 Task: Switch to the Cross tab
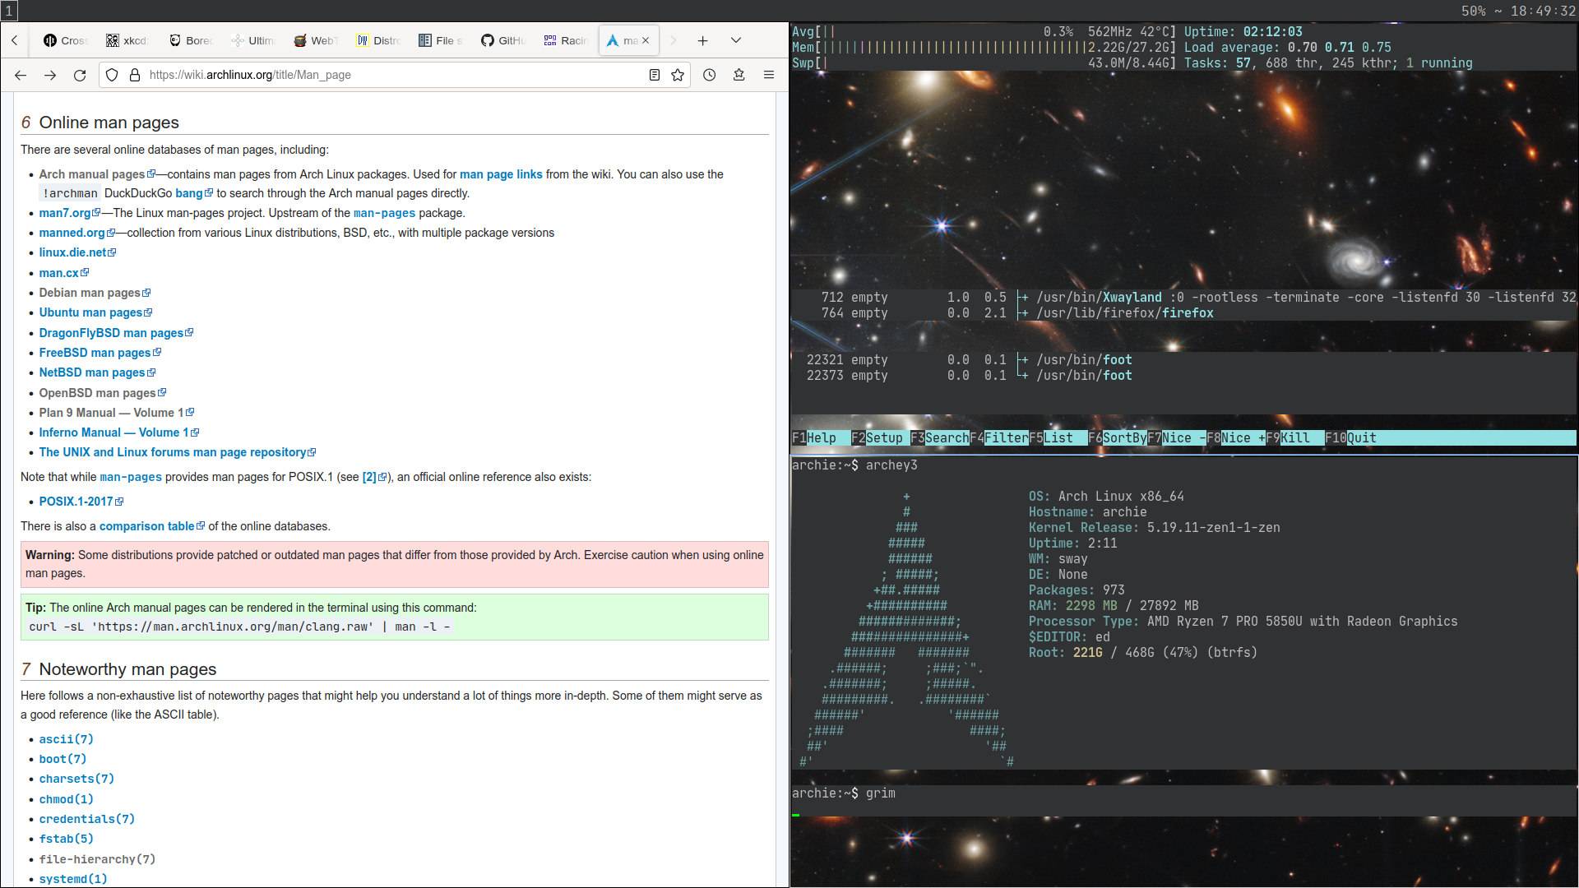65,40
